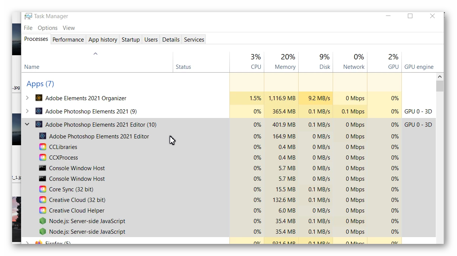This screenshot has width=457, height=256.
Task: Close the Task Manager window
Action: [x=432, y=16]
